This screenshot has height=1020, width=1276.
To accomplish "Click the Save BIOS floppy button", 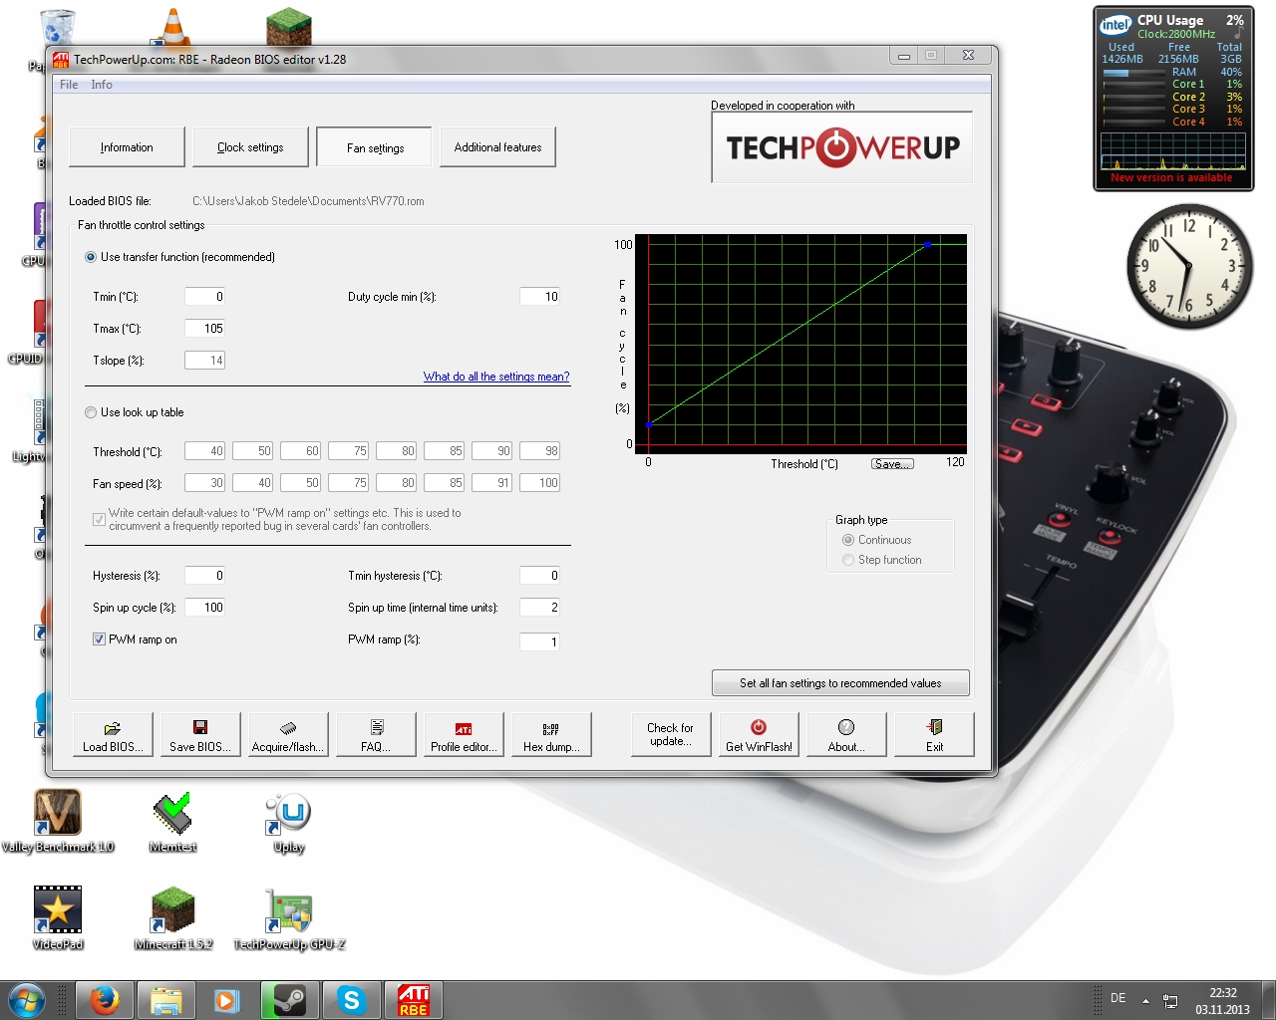I will tap(200, 735).
